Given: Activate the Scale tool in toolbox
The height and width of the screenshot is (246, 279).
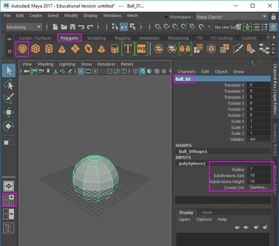Looking at the screenshot, I should click(x=9, y=140).
